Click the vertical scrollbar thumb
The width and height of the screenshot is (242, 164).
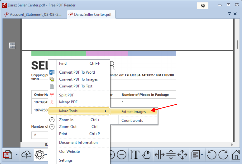(237, 45)
